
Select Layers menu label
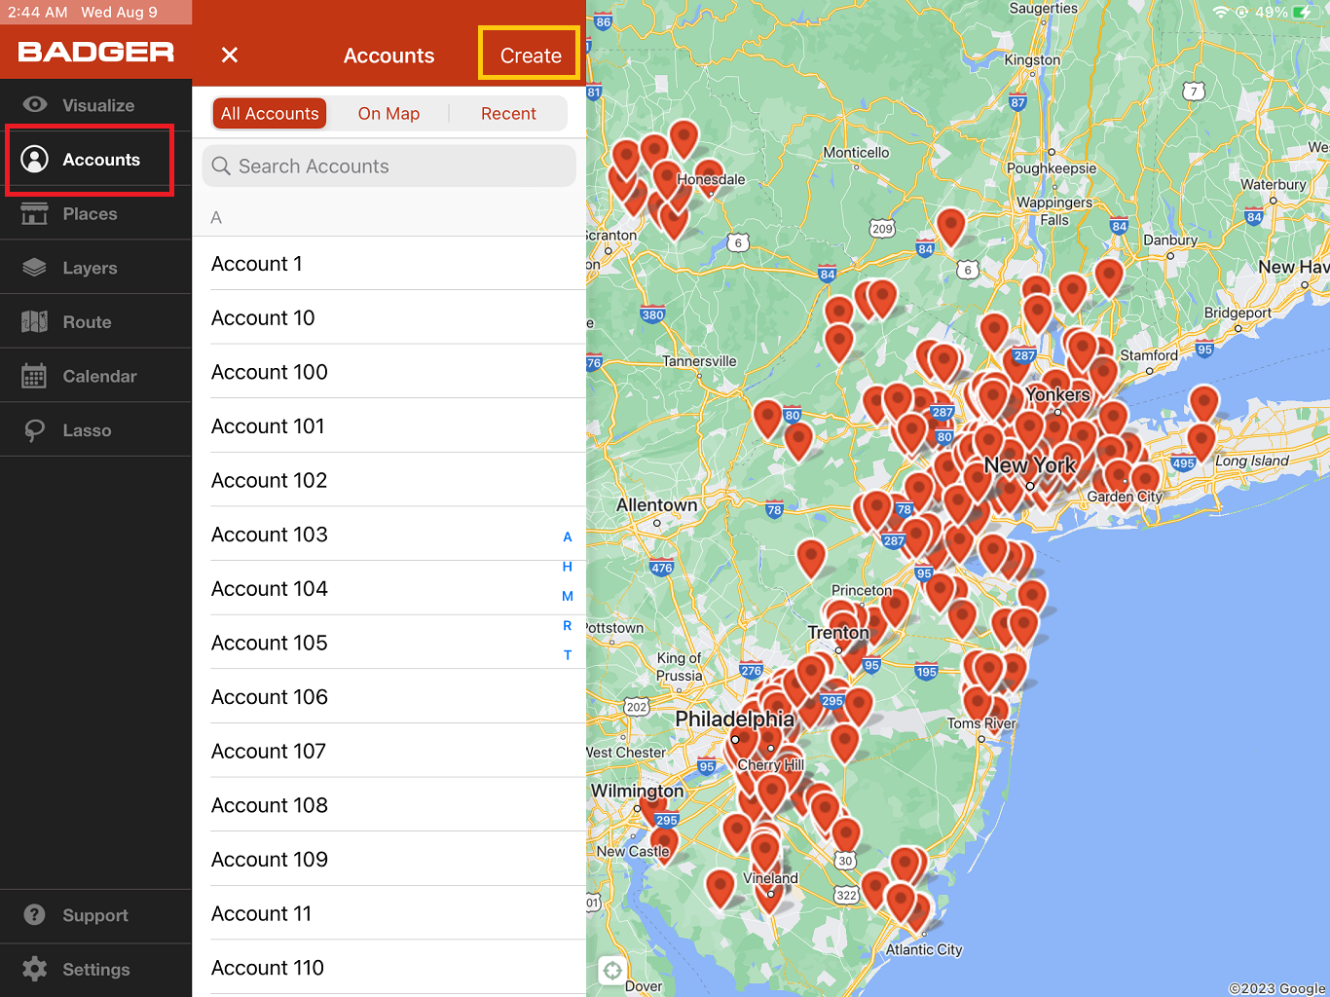[x=90, y=268]
